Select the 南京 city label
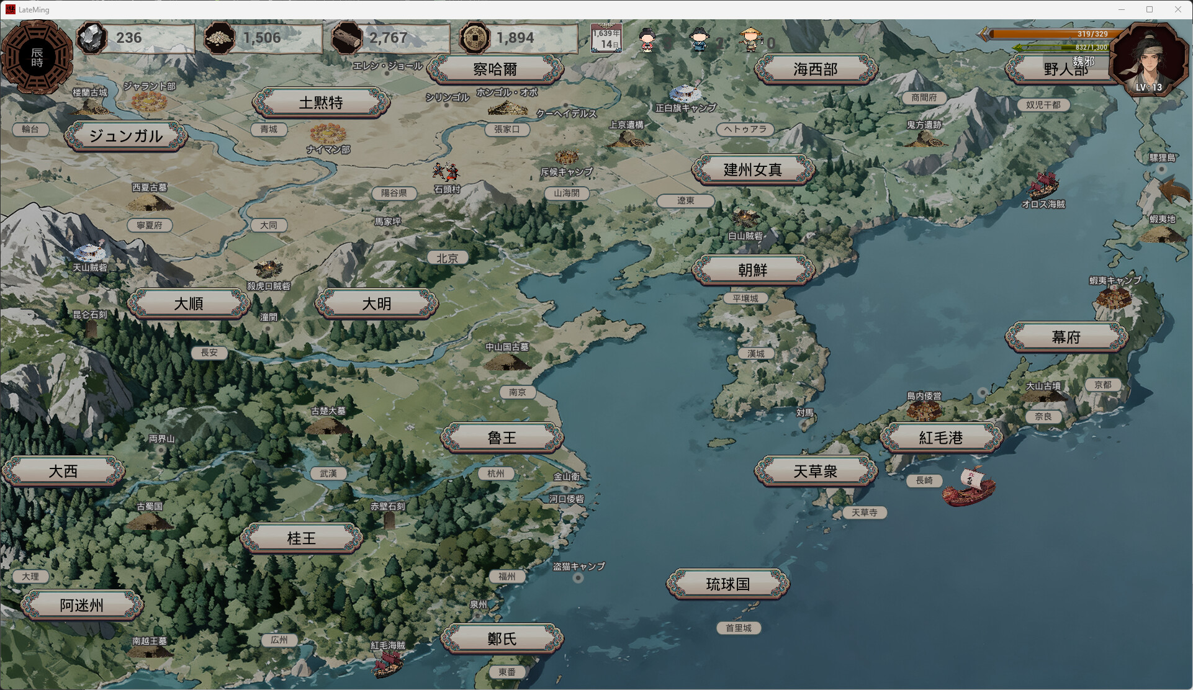Image resolution: width=1193 pixels, height=690 pixels. pos(517,392)
